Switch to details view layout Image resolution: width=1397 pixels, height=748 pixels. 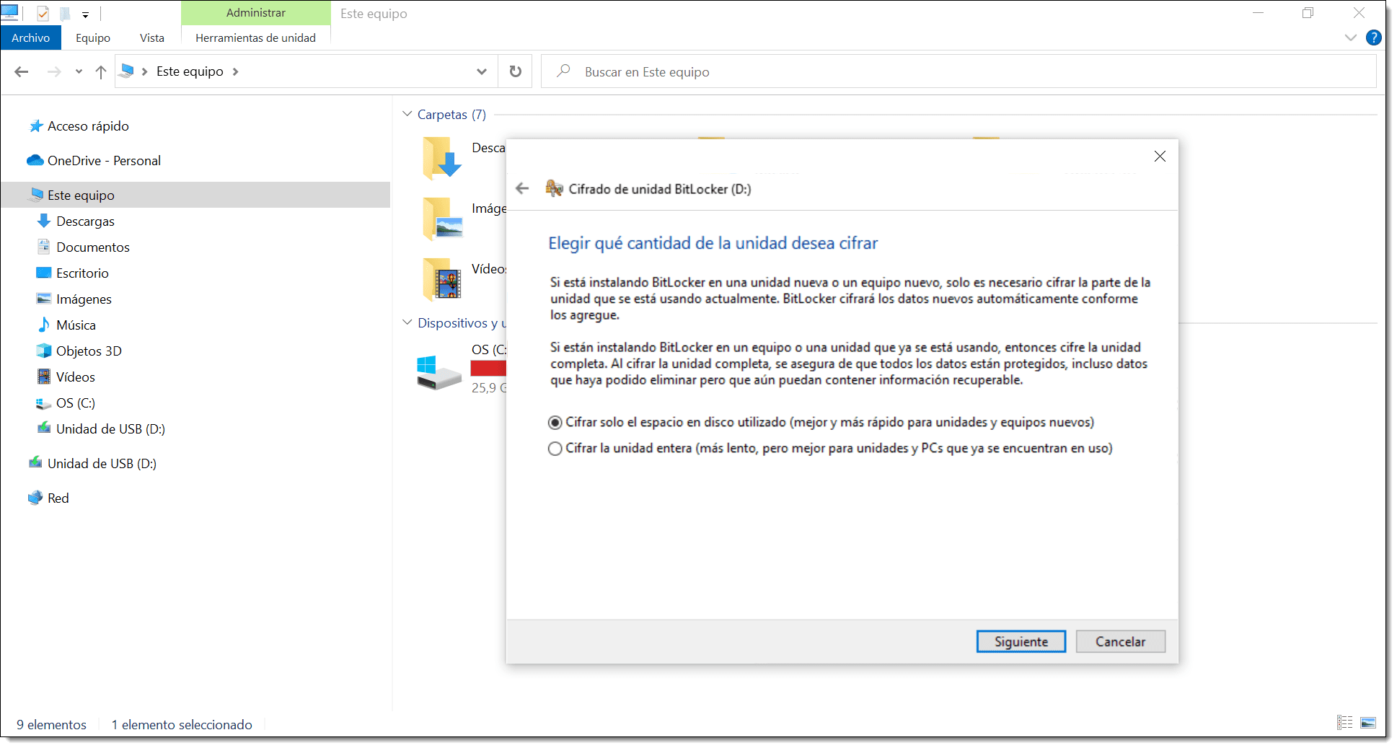pyautogui.click(x=1345, y=723)
